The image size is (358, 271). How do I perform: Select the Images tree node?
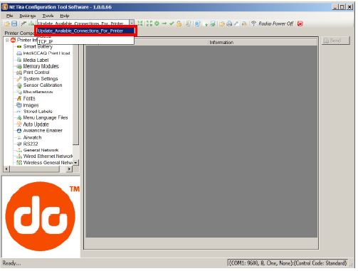[x=31, y=105]
